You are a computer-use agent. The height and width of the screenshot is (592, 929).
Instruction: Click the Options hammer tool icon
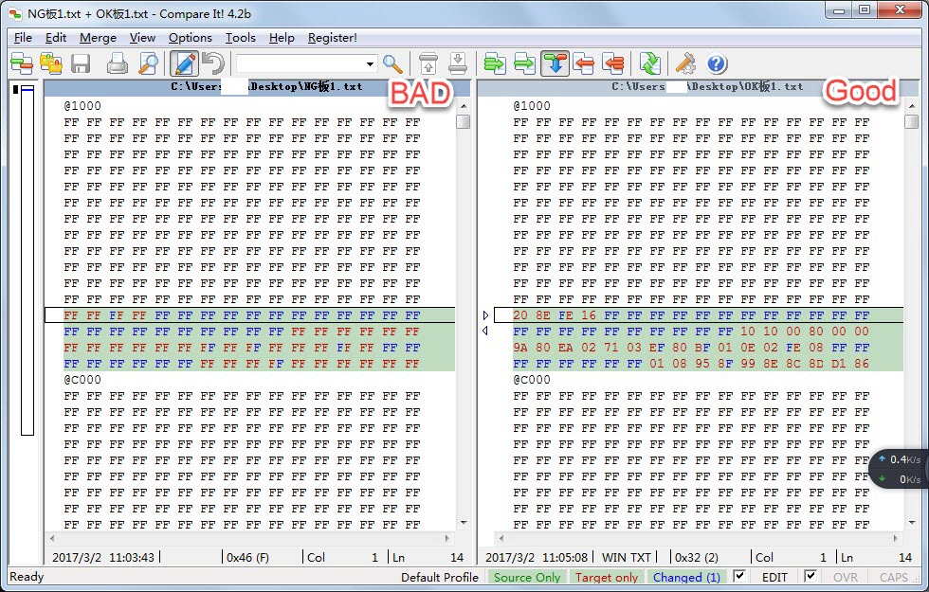pos(685,63)
